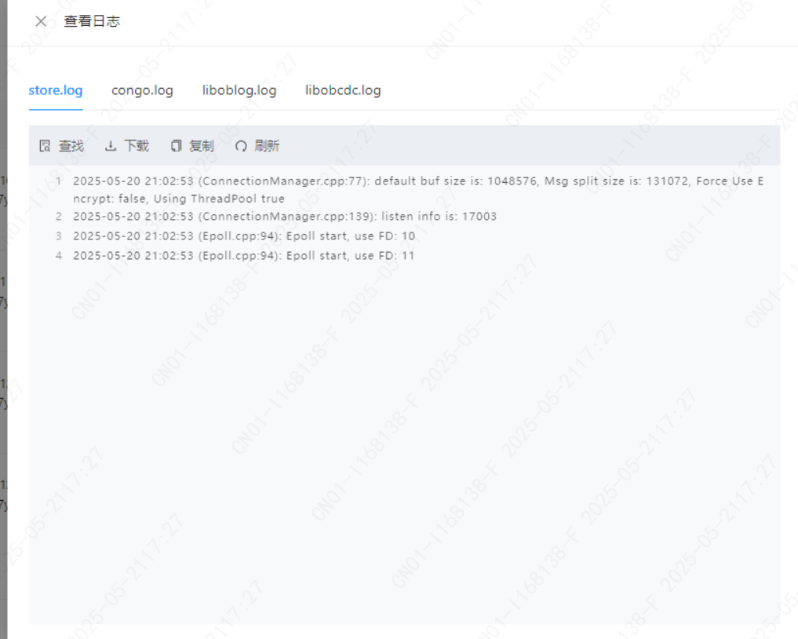This screenshot has height=639, width=798.
Task: Click the 下载 download arrow icon
Action: pos(111,146)
